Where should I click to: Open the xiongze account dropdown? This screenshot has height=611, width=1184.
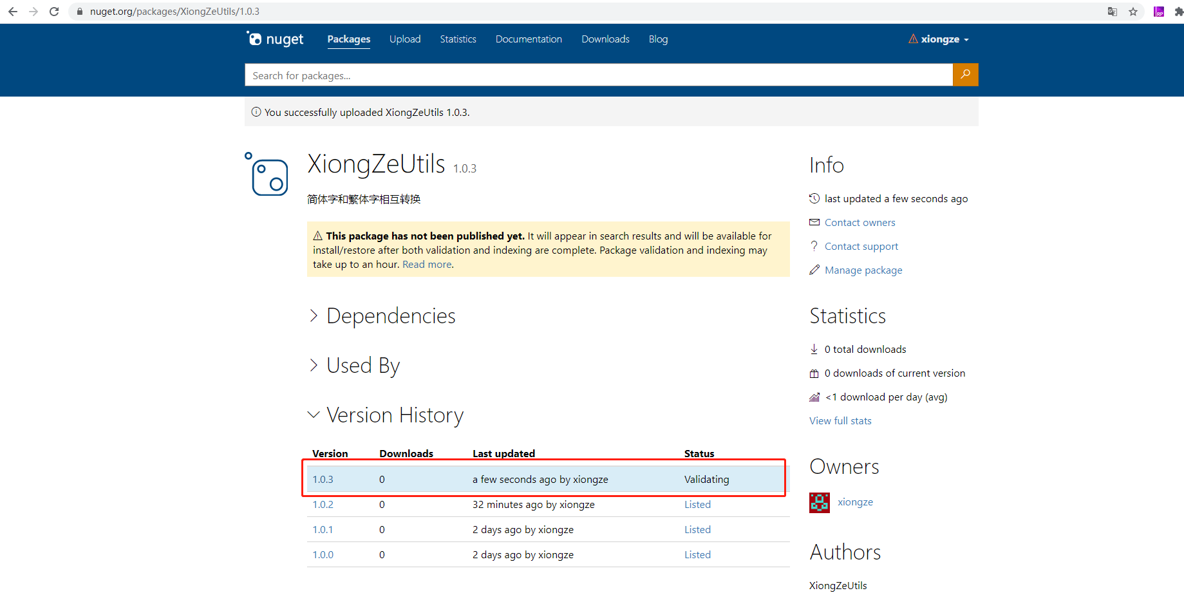click(939, 39)
